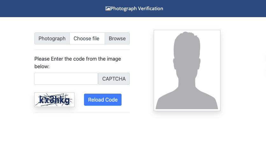Click the "Photograph Verification" header title
This screenshot has width=266, height=159.
(x=137, y=9)
